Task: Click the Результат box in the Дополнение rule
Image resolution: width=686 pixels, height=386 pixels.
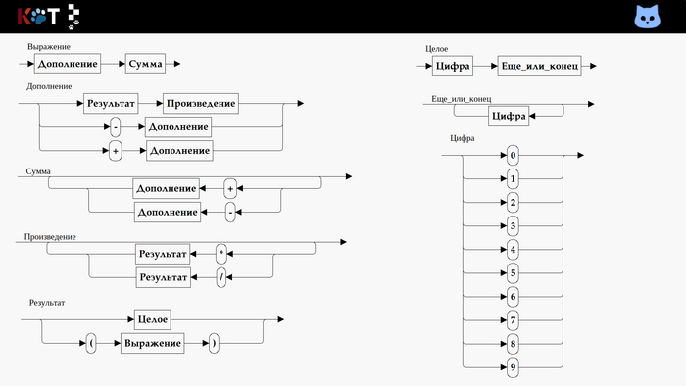Action: click(x=111, y=104)
